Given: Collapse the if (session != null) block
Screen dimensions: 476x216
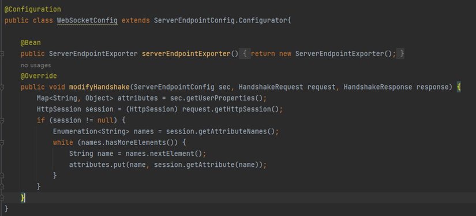Looking at the screenshot, I should 2,121.
